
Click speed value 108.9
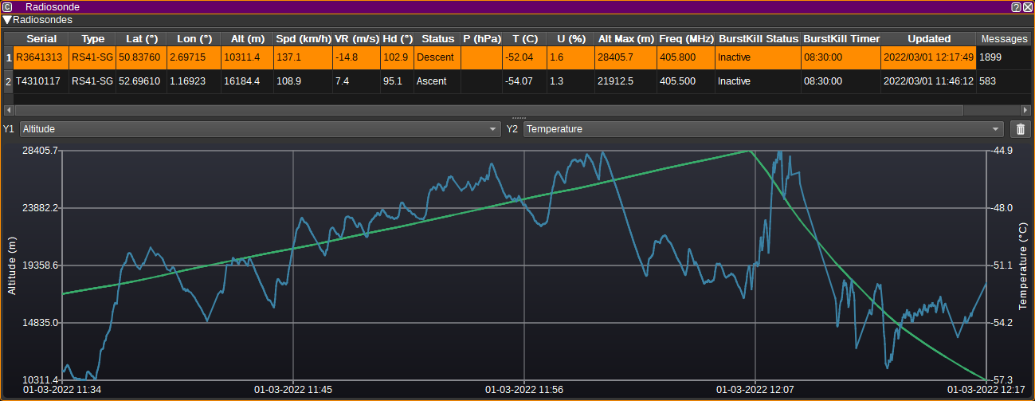(x=303, y=81)
